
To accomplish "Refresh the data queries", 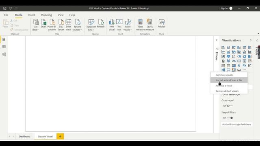I will coord(101,23).
